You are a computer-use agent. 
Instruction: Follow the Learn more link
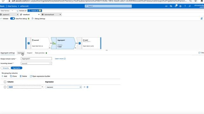tap(60, 59)
